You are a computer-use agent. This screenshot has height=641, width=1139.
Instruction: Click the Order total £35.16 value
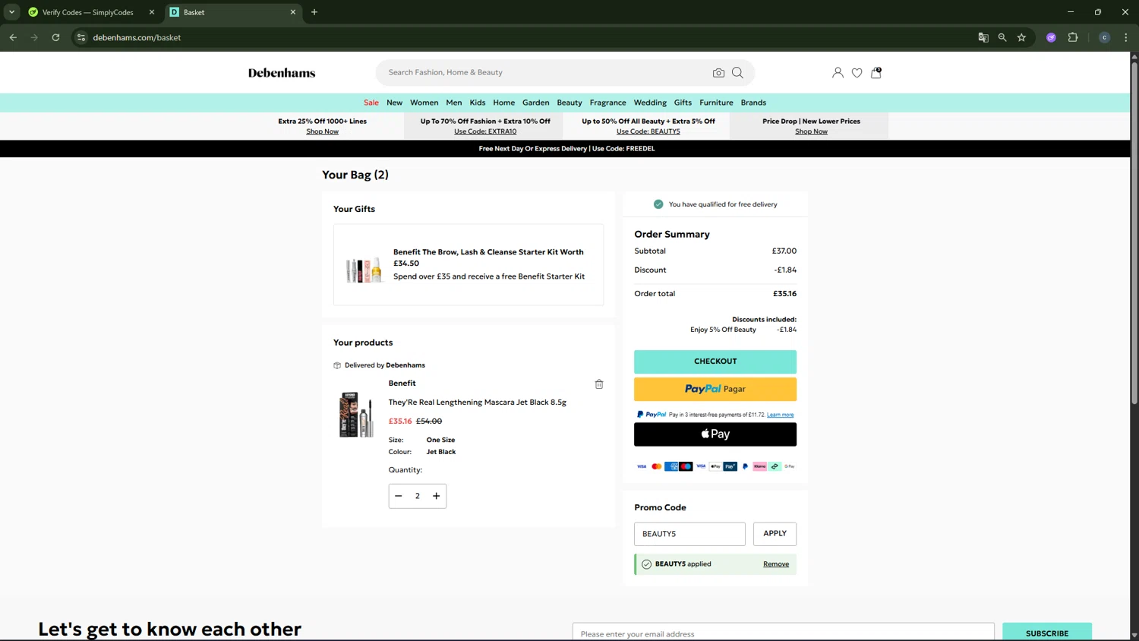pos(785,294)
